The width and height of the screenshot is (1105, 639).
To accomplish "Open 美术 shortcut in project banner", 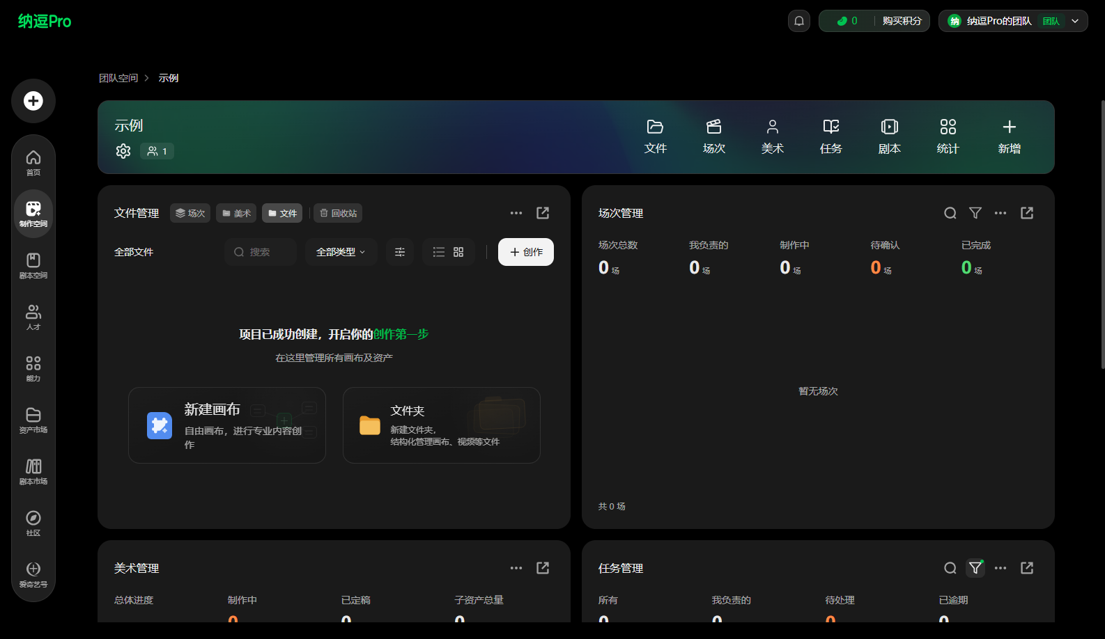I will pyautogui.click(x=773, y=136).
